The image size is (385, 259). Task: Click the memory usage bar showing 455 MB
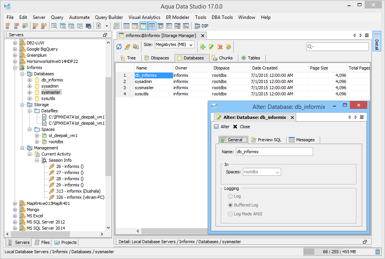(x=338, y=252)
